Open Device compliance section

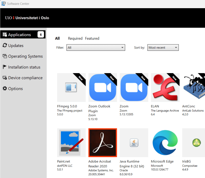tap(25, 78)
